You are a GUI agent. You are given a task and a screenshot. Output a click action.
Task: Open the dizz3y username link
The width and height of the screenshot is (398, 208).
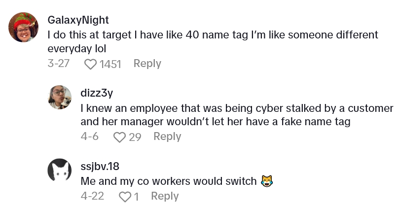[x=97, y=93]
